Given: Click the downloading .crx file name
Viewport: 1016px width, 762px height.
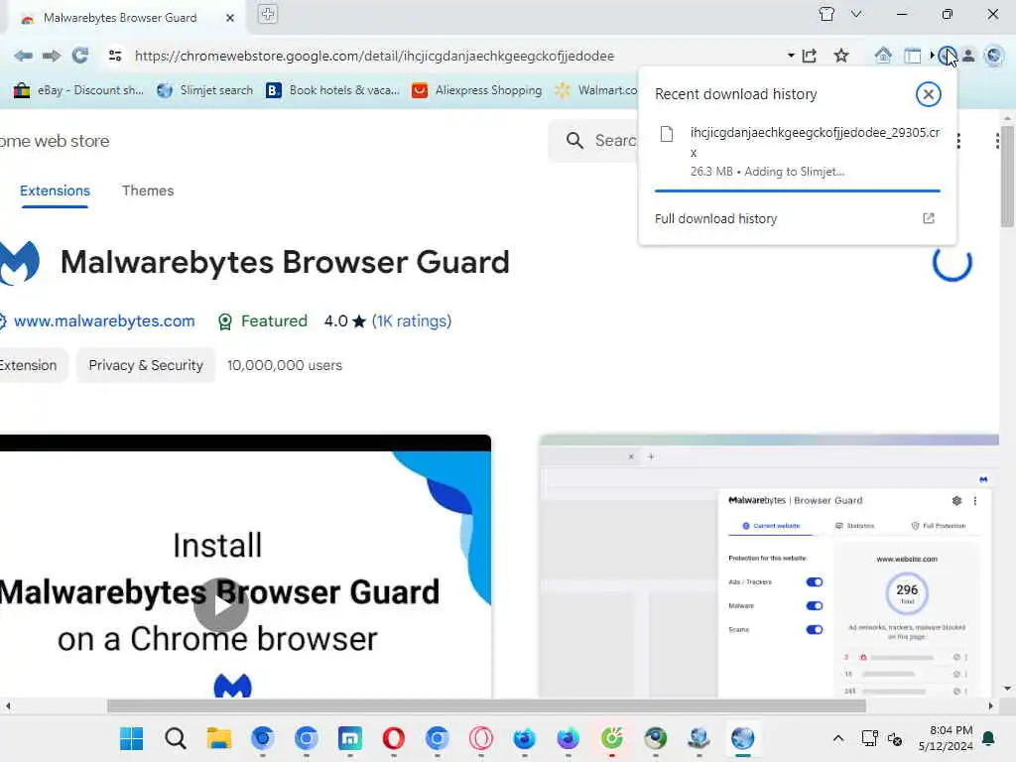Looking at the screenshot, I should pos(815,142).
